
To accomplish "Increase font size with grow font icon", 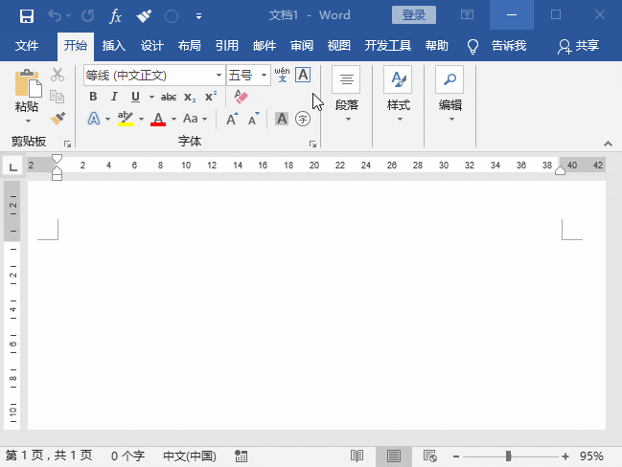I will [x=232, y=119].
